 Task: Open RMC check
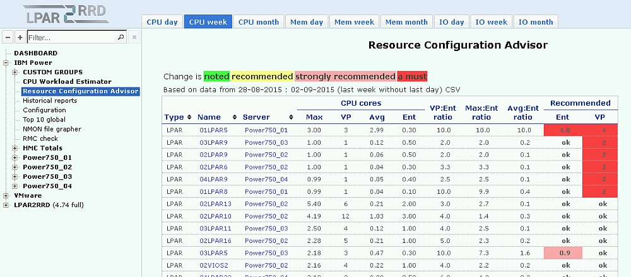[x=40, y=138]
